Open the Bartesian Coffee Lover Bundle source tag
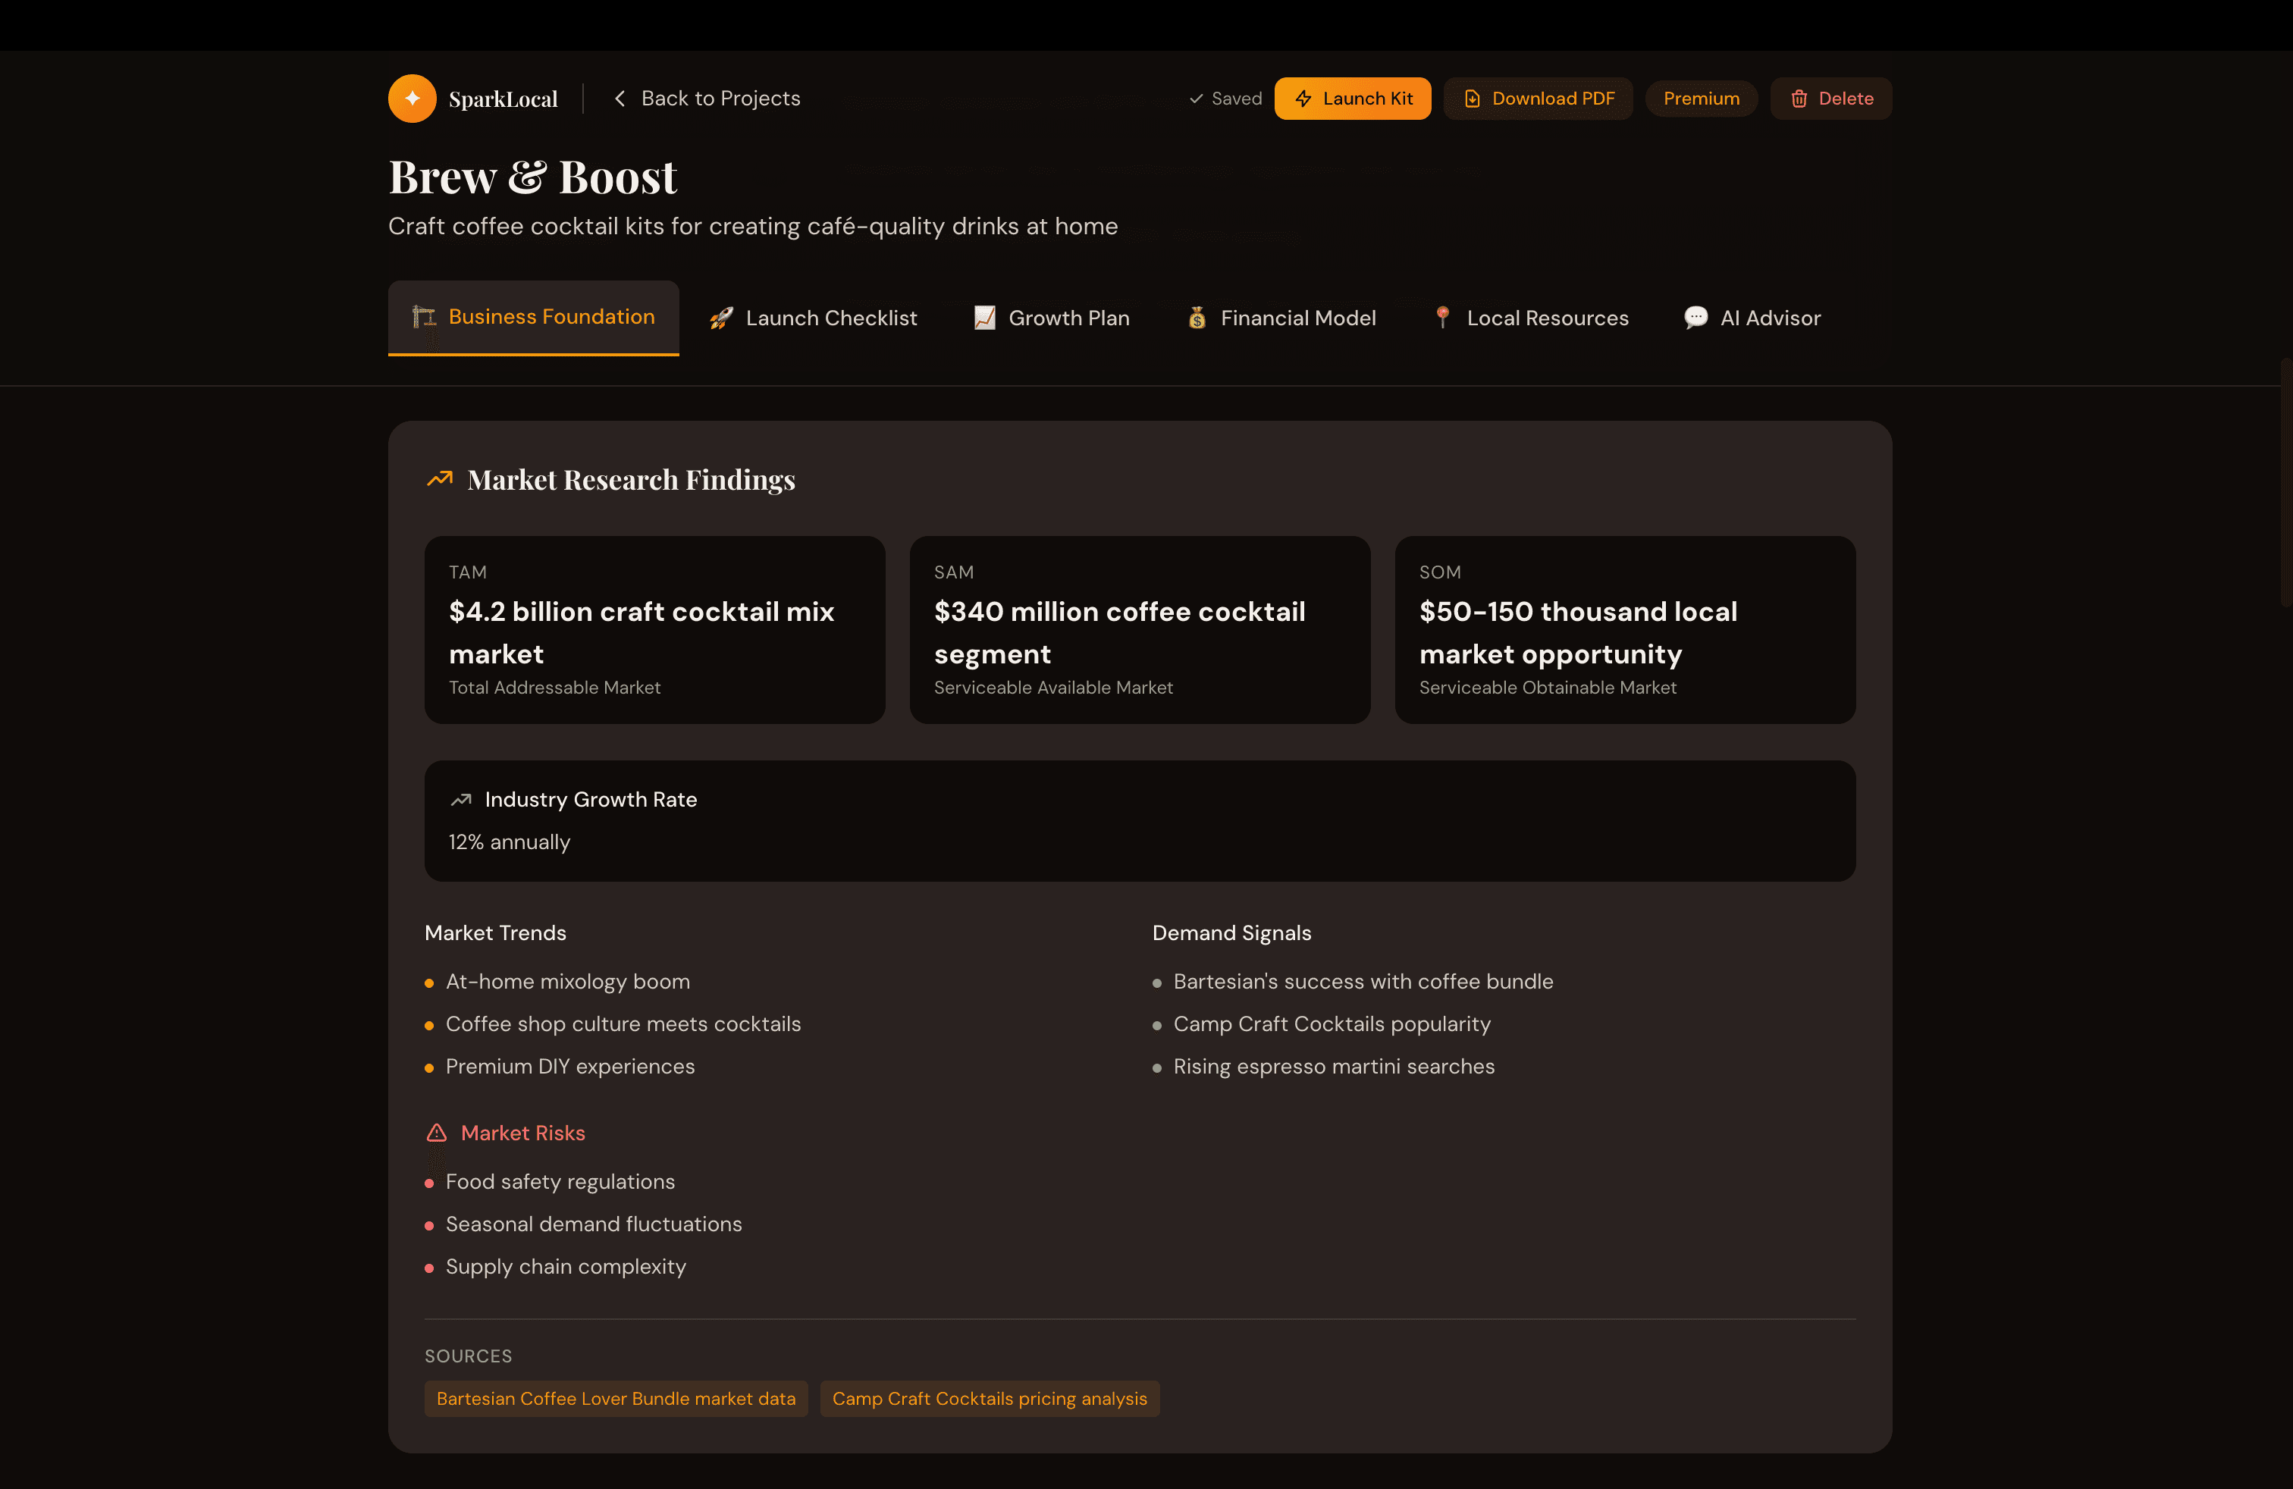Screen dimensions: 2293x1489 [616, 1399]
